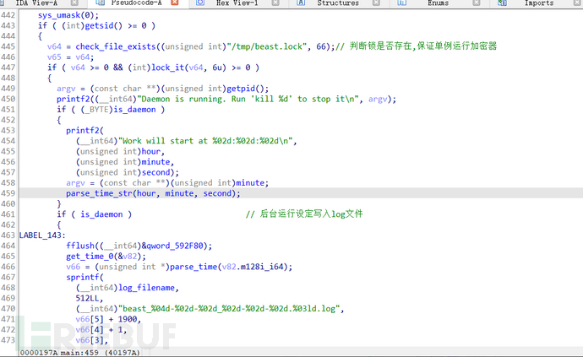Click the lock_it function call

[x=167, y=68]
